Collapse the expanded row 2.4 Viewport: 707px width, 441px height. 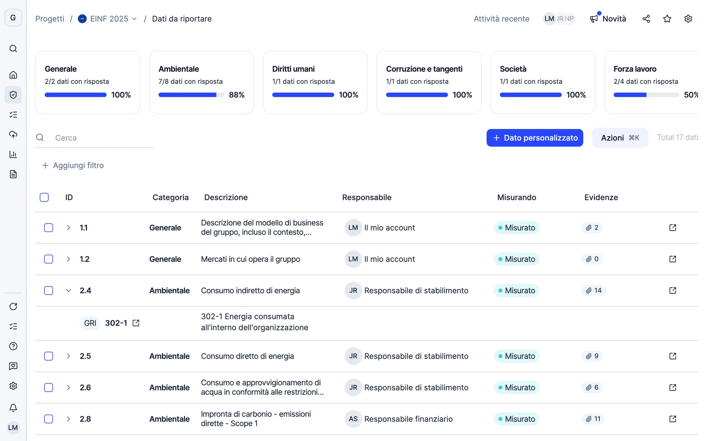(68, 290)
